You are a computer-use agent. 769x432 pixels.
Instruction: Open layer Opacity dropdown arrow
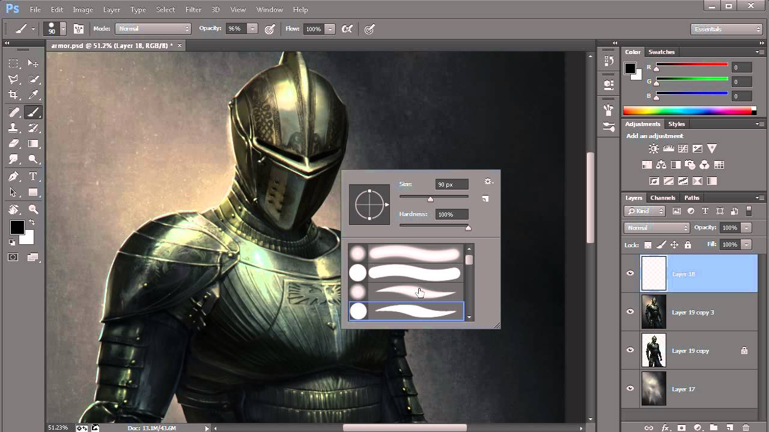pos(746,228)
